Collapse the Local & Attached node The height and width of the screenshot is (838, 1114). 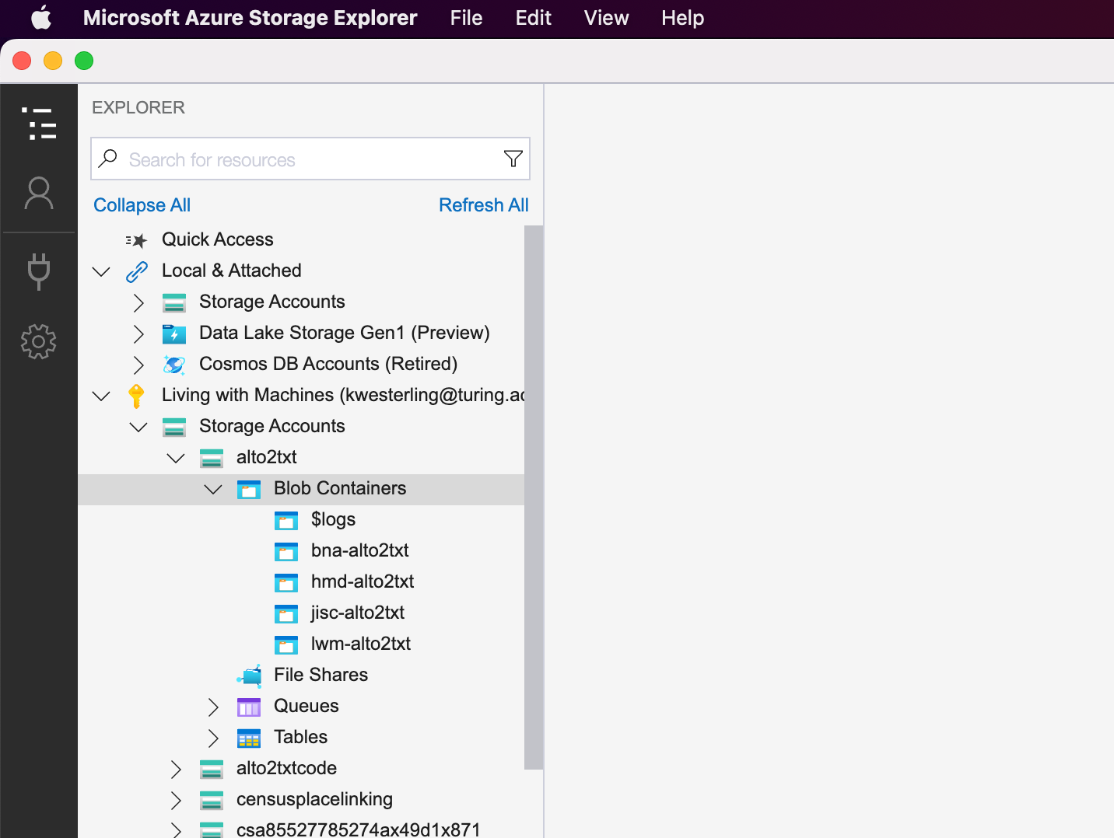point(101,271)
